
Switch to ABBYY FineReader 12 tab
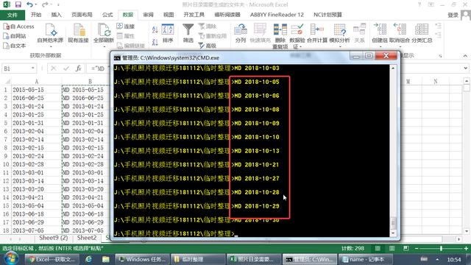tap(277, 15)
